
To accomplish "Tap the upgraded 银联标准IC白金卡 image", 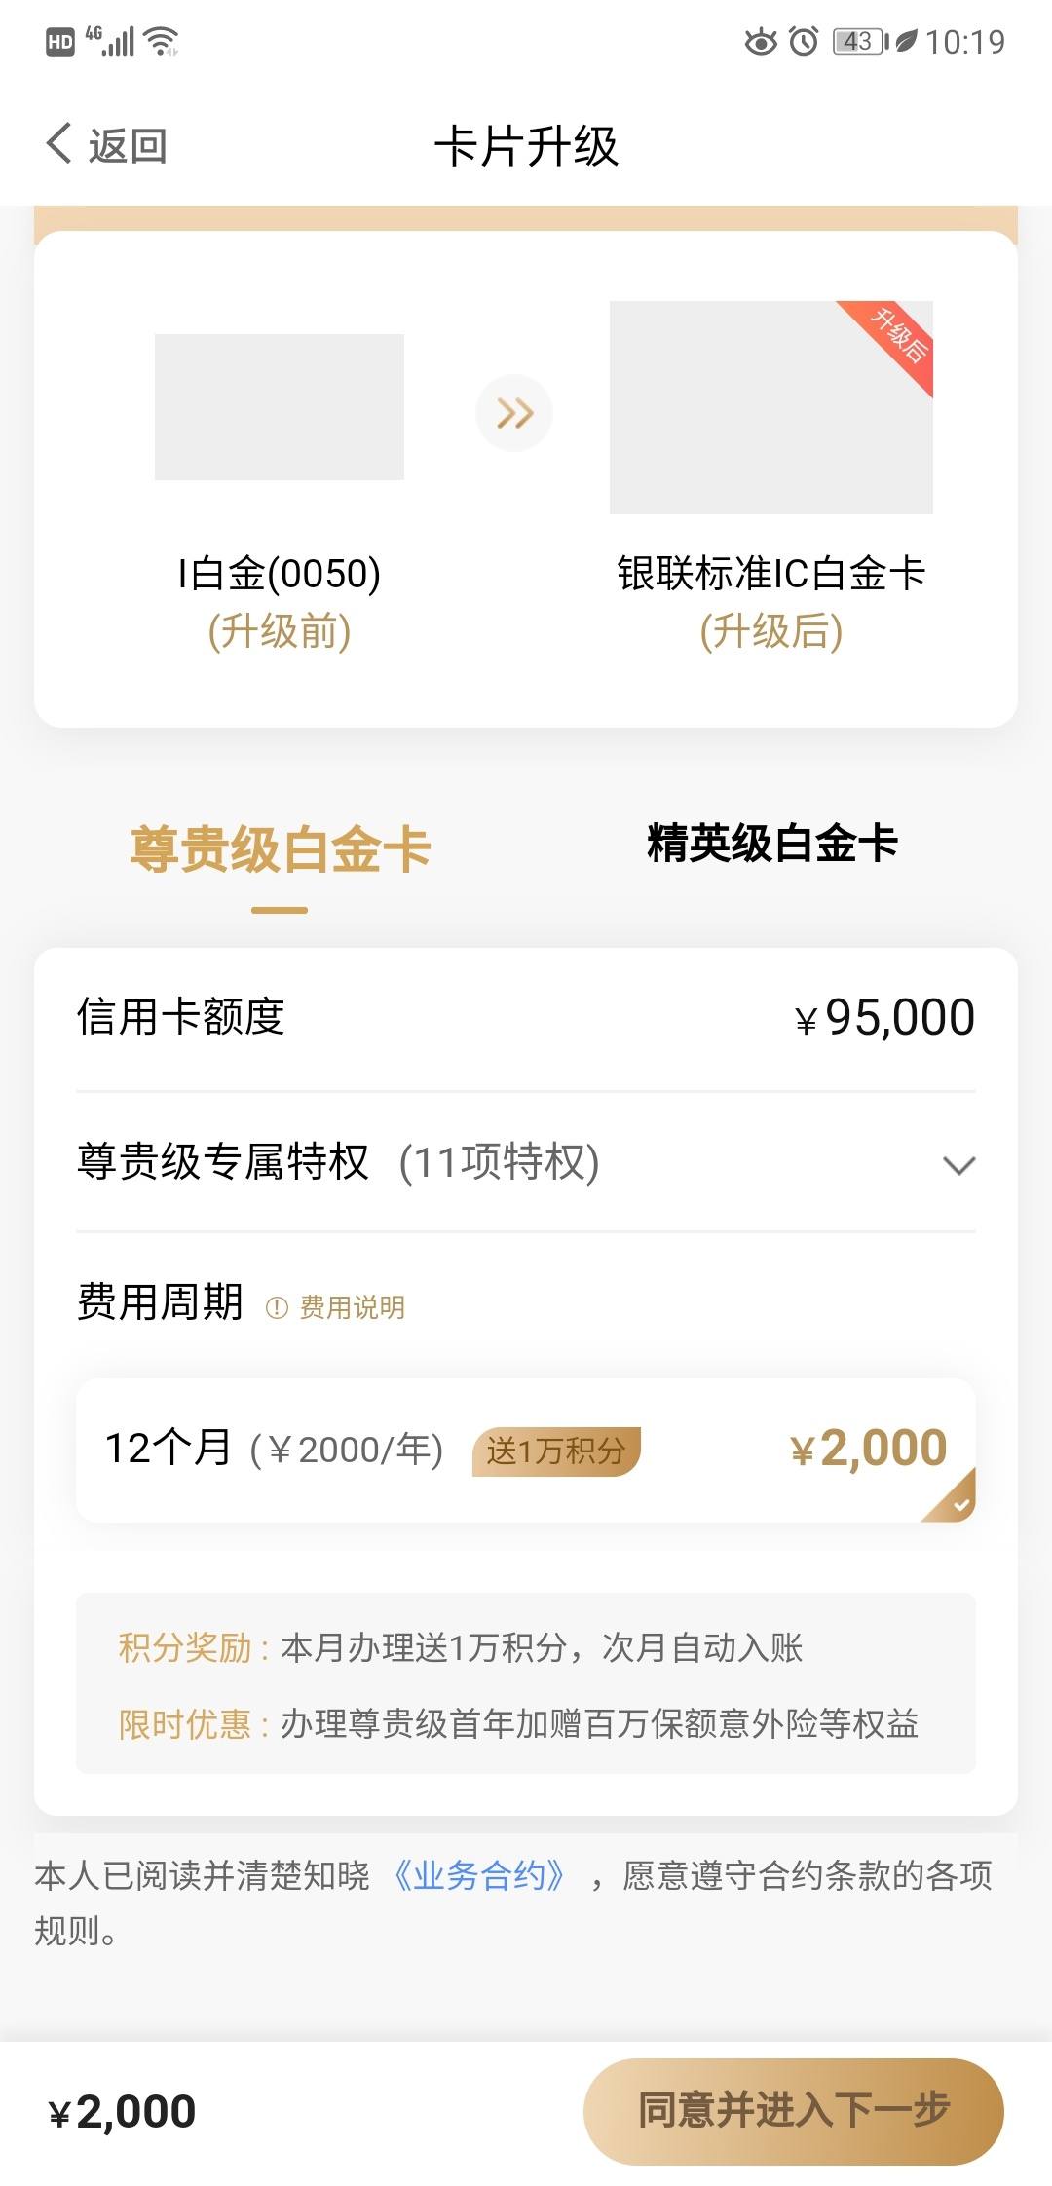I will coord(771,407).
